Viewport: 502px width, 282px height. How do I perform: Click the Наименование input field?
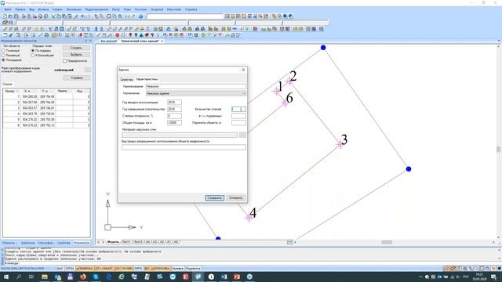pyautogui.click(x=196, y=86)
